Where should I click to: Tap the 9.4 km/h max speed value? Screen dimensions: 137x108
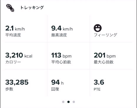click(62, 28)
